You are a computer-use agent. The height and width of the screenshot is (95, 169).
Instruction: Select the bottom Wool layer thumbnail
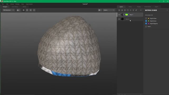[x=123, y=19]
